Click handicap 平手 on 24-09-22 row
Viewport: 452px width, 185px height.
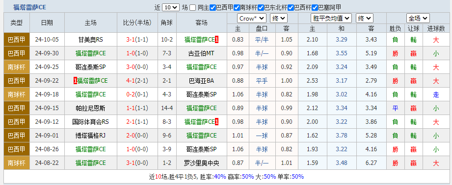[262, 81]
